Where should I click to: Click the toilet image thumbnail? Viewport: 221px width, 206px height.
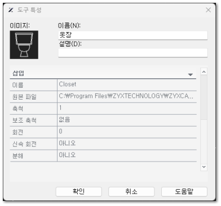coord(24,45)
